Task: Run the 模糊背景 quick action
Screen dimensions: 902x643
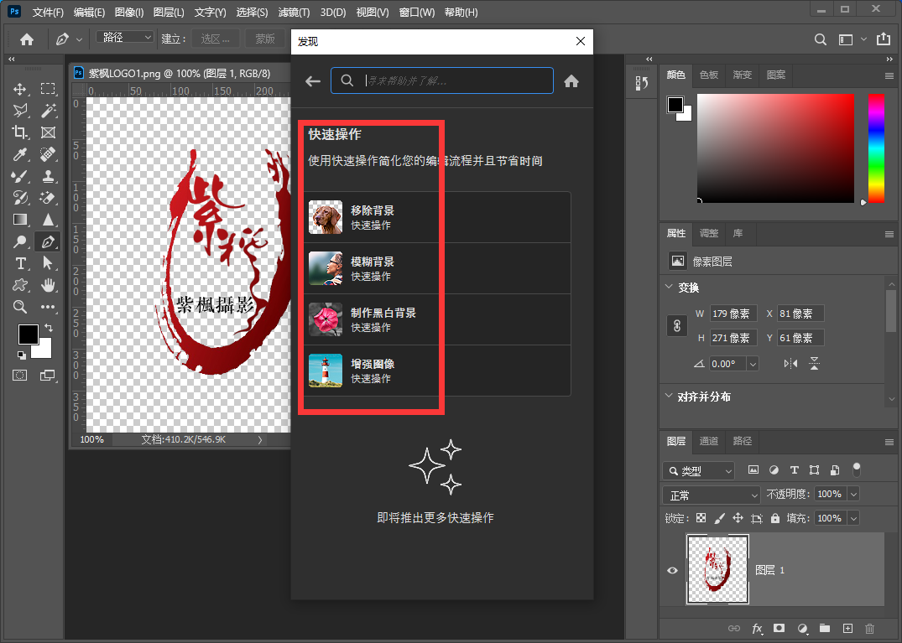Action: coord(437,268)
